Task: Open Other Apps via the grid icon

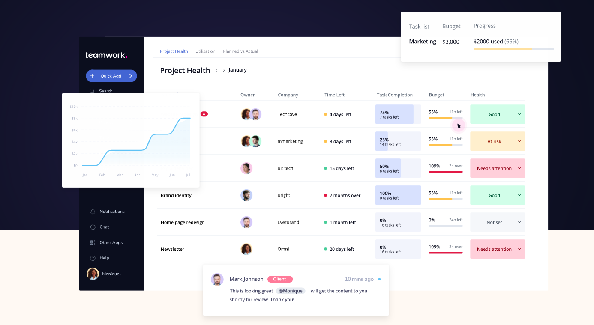Action: (x=93, y=243)
